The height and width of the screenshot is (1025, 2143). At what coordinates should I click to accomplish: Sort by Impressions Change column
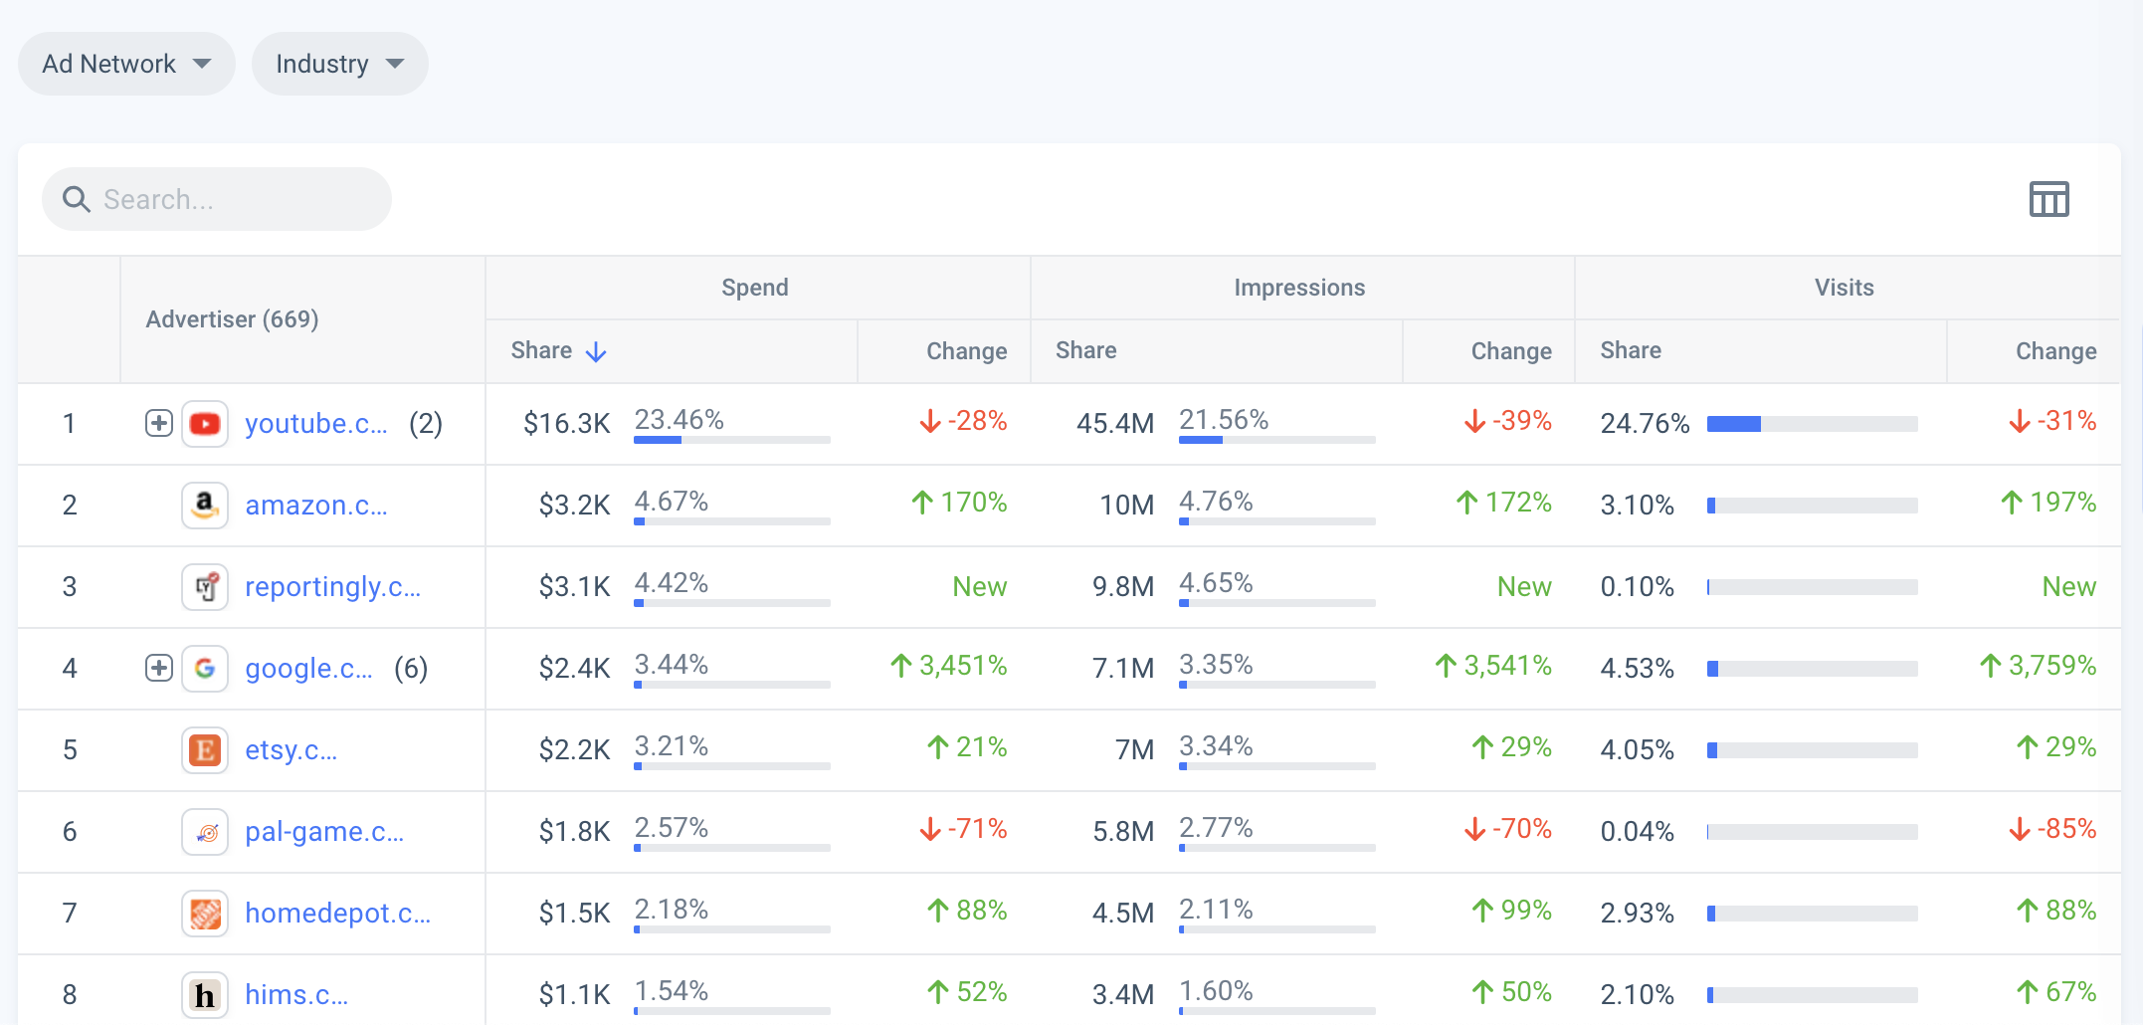[1511, 351]
